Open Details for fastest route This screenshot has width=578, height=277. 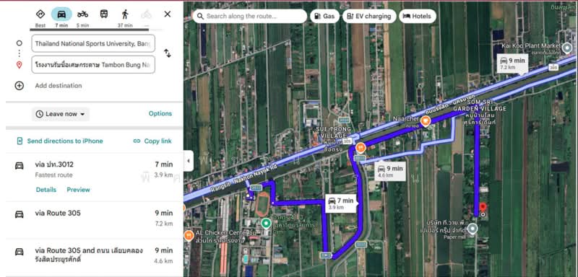(x=46, y=190)
